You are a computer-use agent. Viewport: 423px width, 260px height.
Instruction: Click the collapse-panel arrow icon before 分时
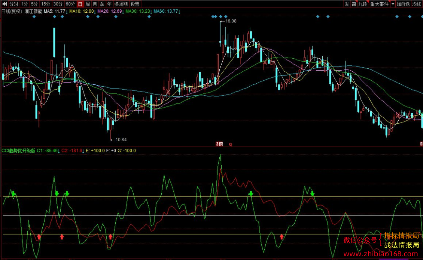click(4, 4)
